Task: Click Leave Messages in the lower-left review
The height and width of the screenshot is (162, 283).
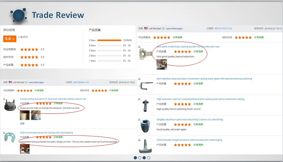Action: click(36, 82)
